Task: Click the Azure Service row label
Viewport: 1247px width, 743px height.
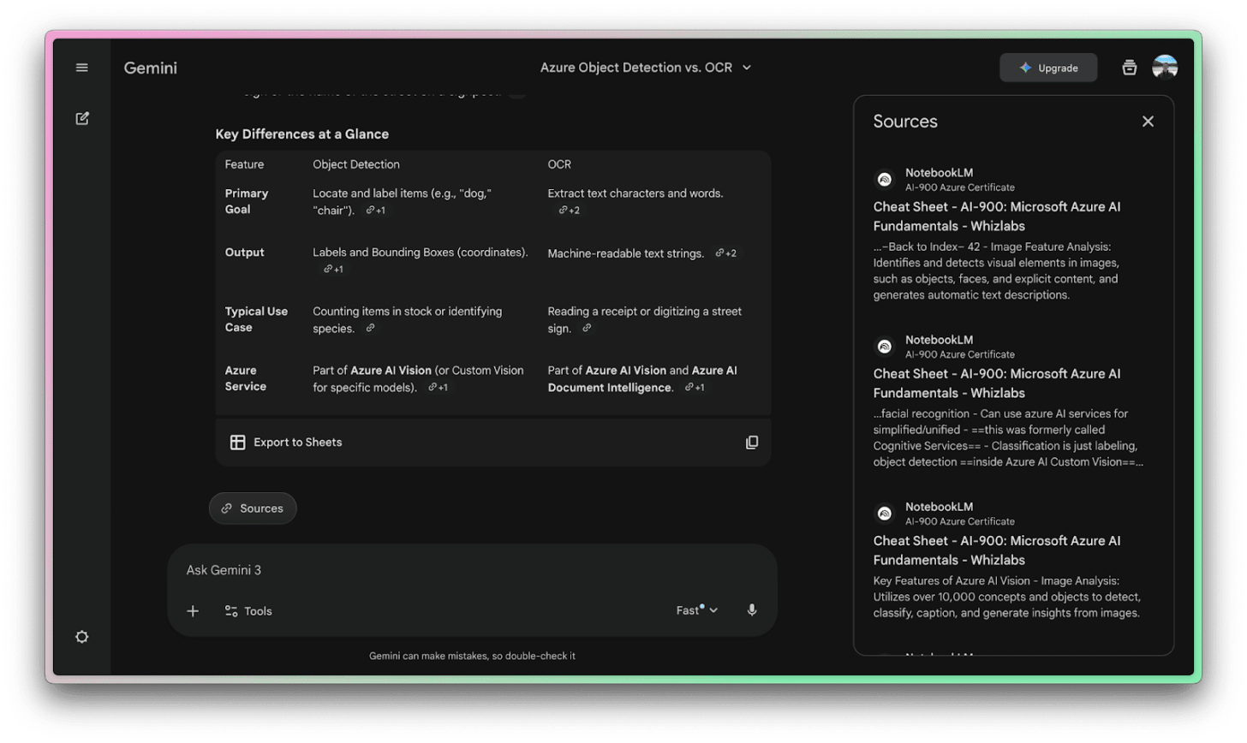Action: coord(246,378)
